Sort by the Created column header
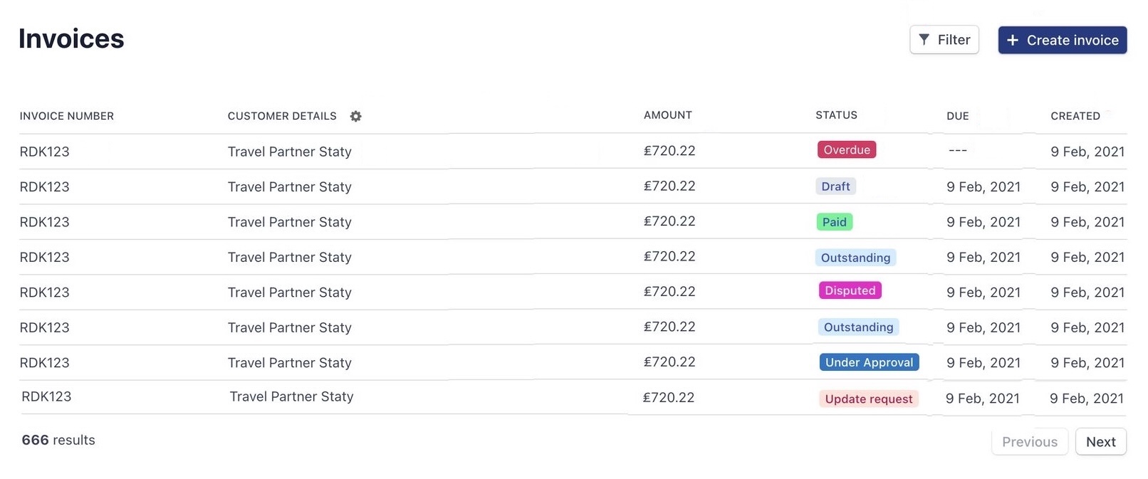The image size is (1148, 479). 1075,116
